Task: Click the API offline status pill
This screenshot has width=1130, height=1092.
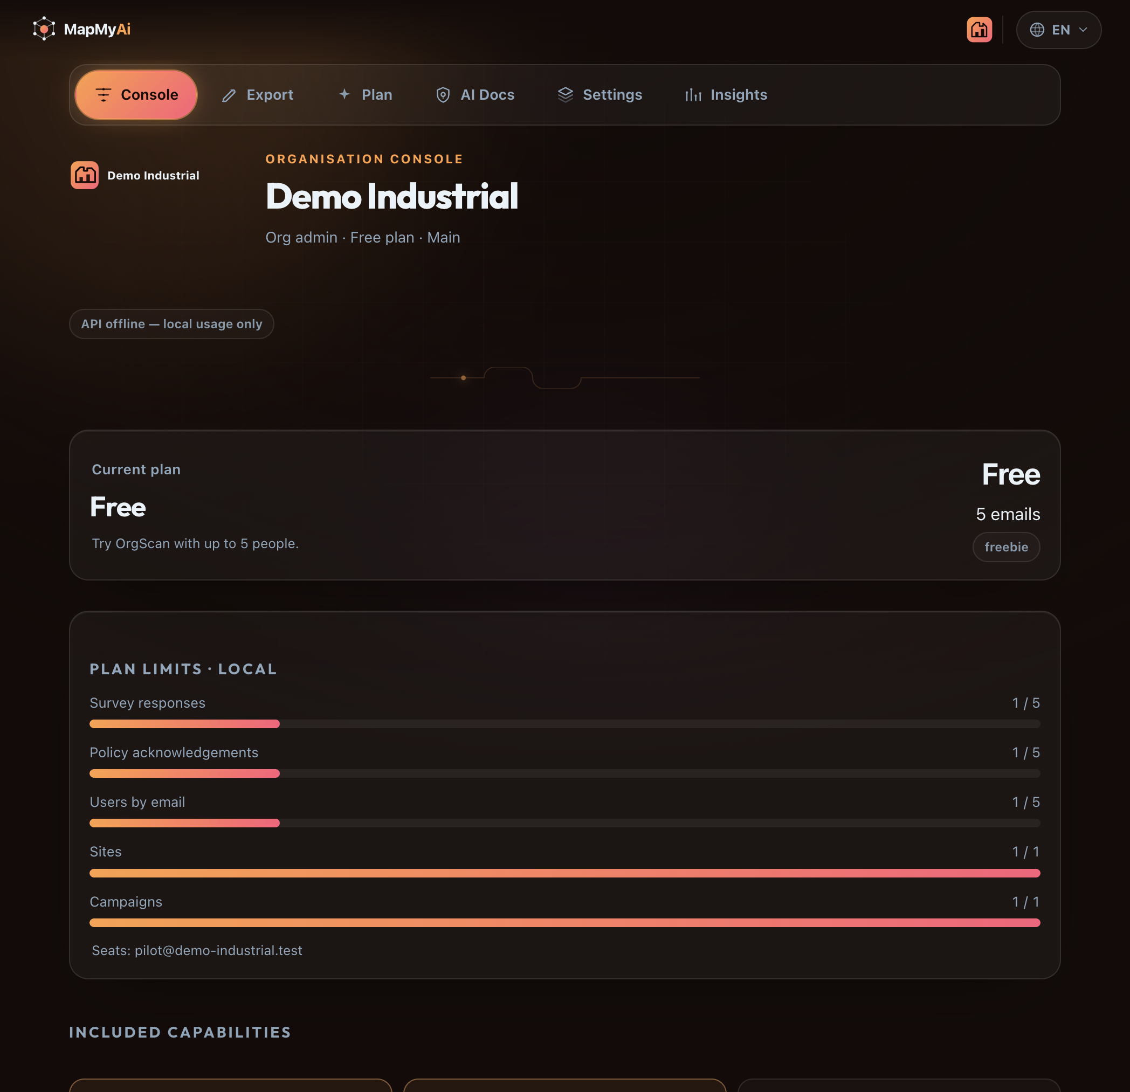Action: coord(171,324)
